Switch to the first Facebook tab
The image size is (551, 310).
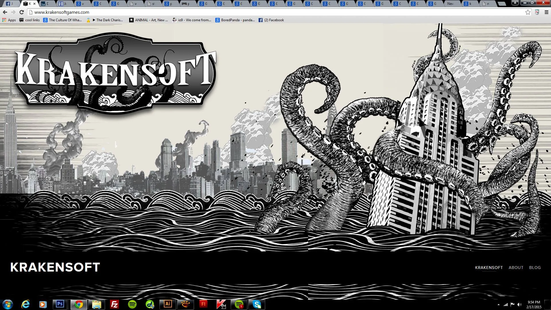[x=11, y=4]
